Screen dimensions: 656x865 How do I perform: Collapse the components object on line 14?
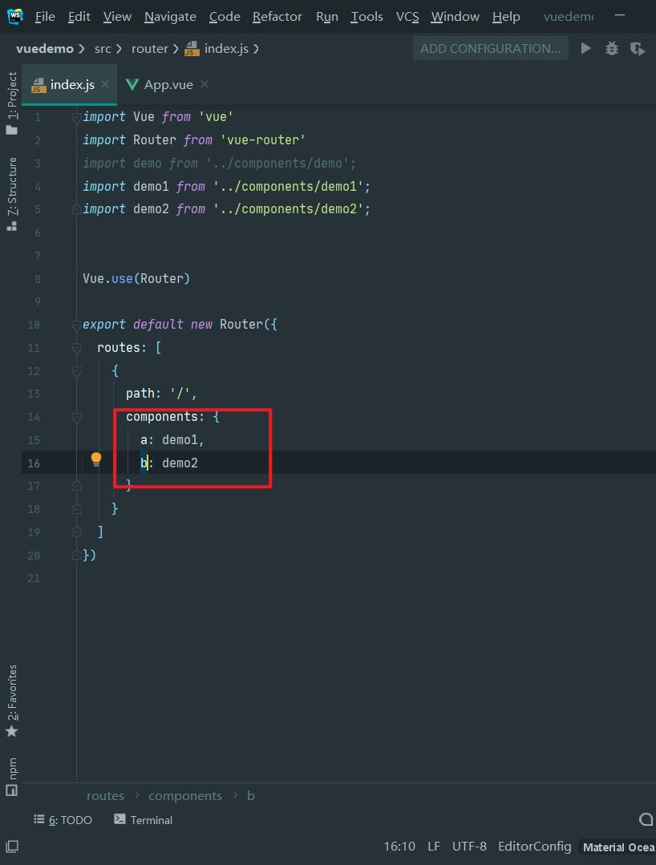click(x=77, y=417)
